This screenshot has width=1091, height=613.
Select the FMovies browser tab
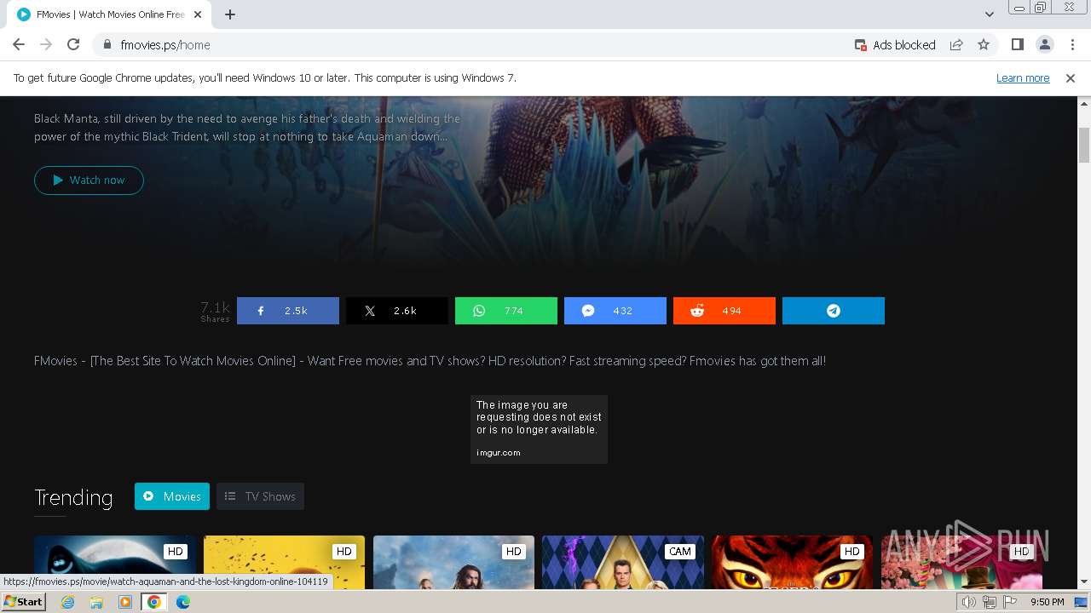point(111,14)
